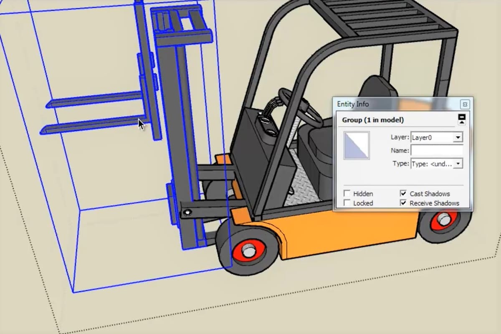Image resolution: width=501 pixels, height=334 pixels.
Task: Collapse Entity Info details toggle
Action: click(x=462, y=119)
